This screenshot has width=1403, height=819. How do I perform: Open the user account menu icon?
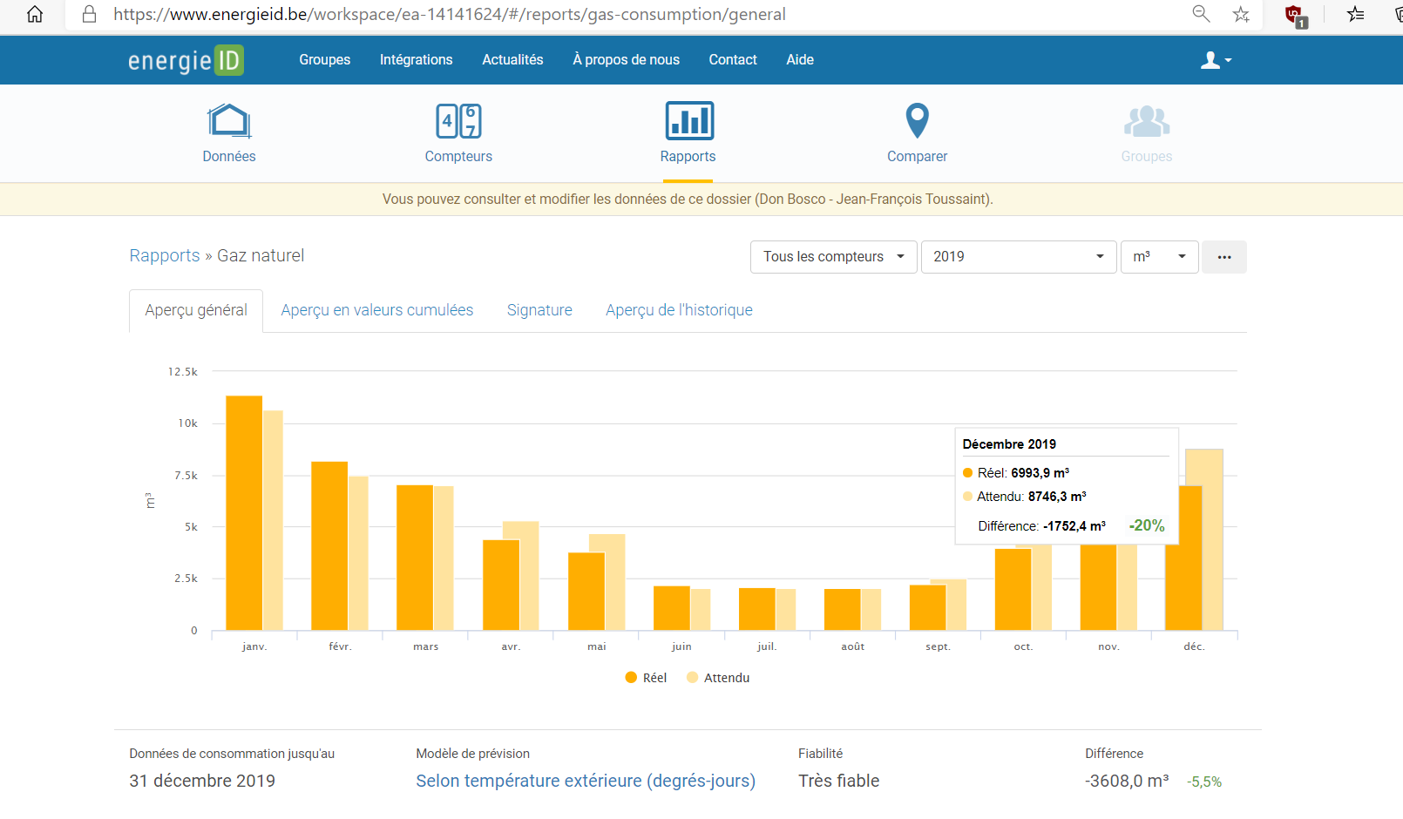[x=1216, y=60]
